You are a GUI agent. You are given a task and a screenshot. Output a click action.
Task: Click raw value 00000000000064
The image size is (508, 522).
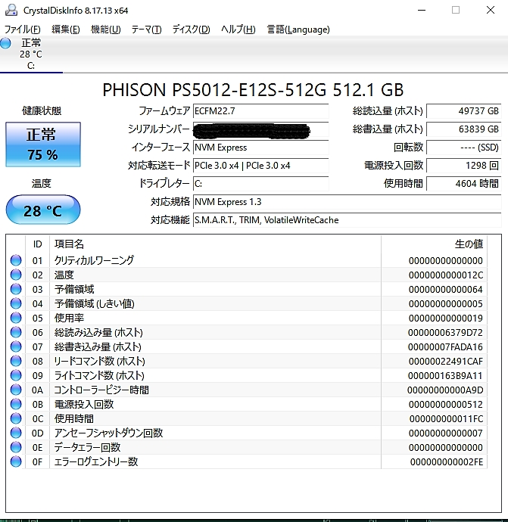[446, 289]
